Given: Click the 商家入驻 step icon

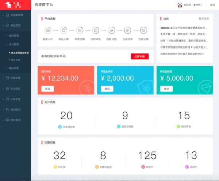Looking at the screenshot, I should (x=47, y=30).
